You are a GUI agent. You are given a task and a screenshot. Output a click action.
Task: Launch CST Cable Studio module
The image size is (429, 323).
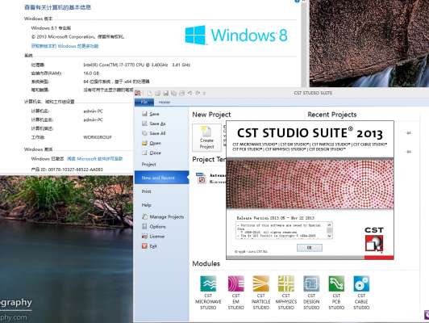coord(361,292)
